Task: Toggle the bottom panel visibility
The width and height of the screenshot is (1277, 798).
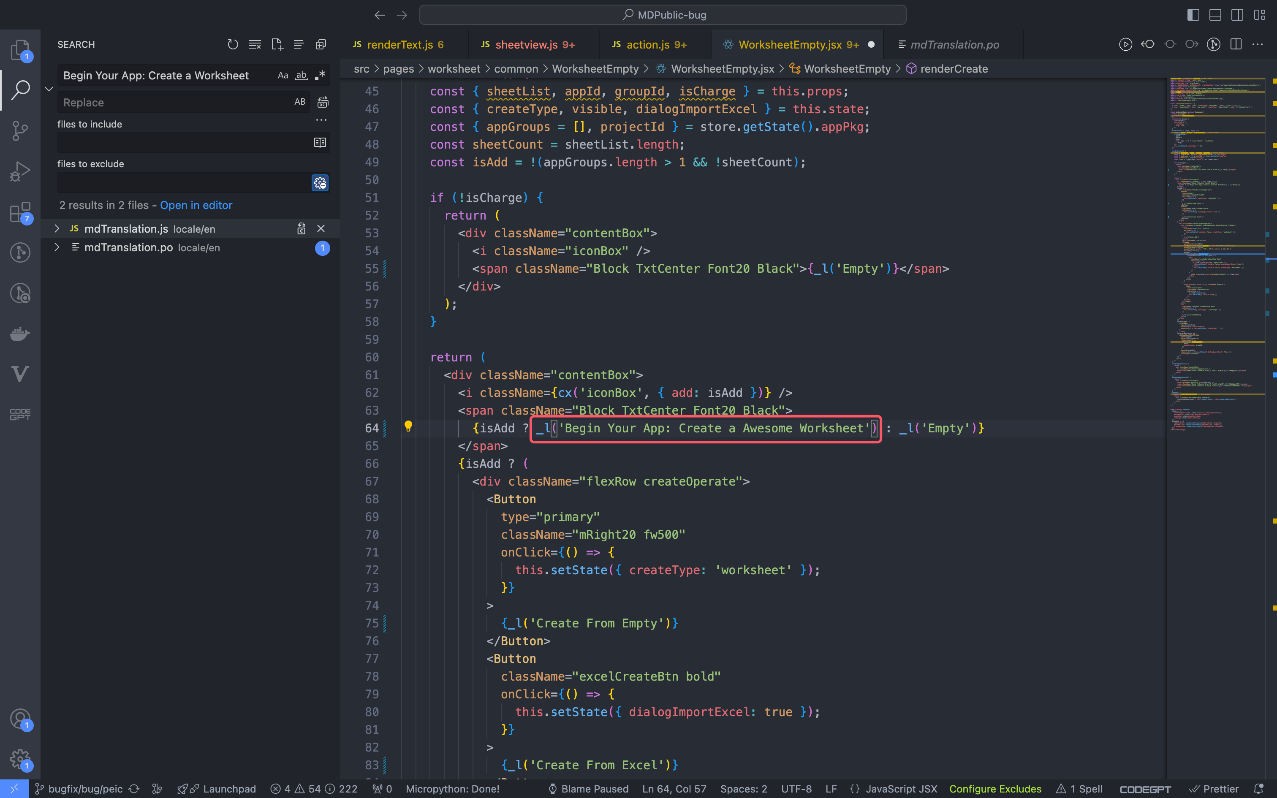Action: pos(1215,15)
